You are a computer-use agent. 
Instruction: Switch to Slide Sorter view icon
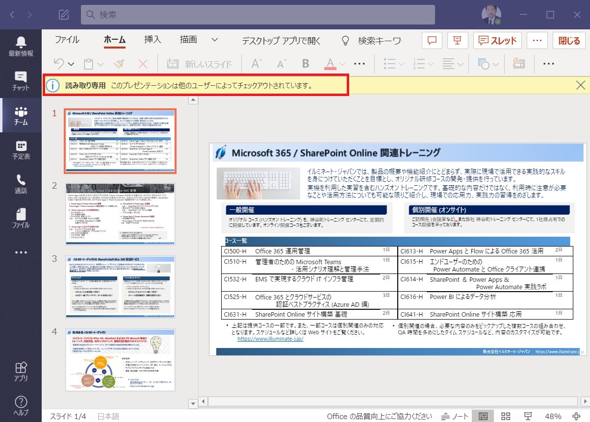click(506, 416)
